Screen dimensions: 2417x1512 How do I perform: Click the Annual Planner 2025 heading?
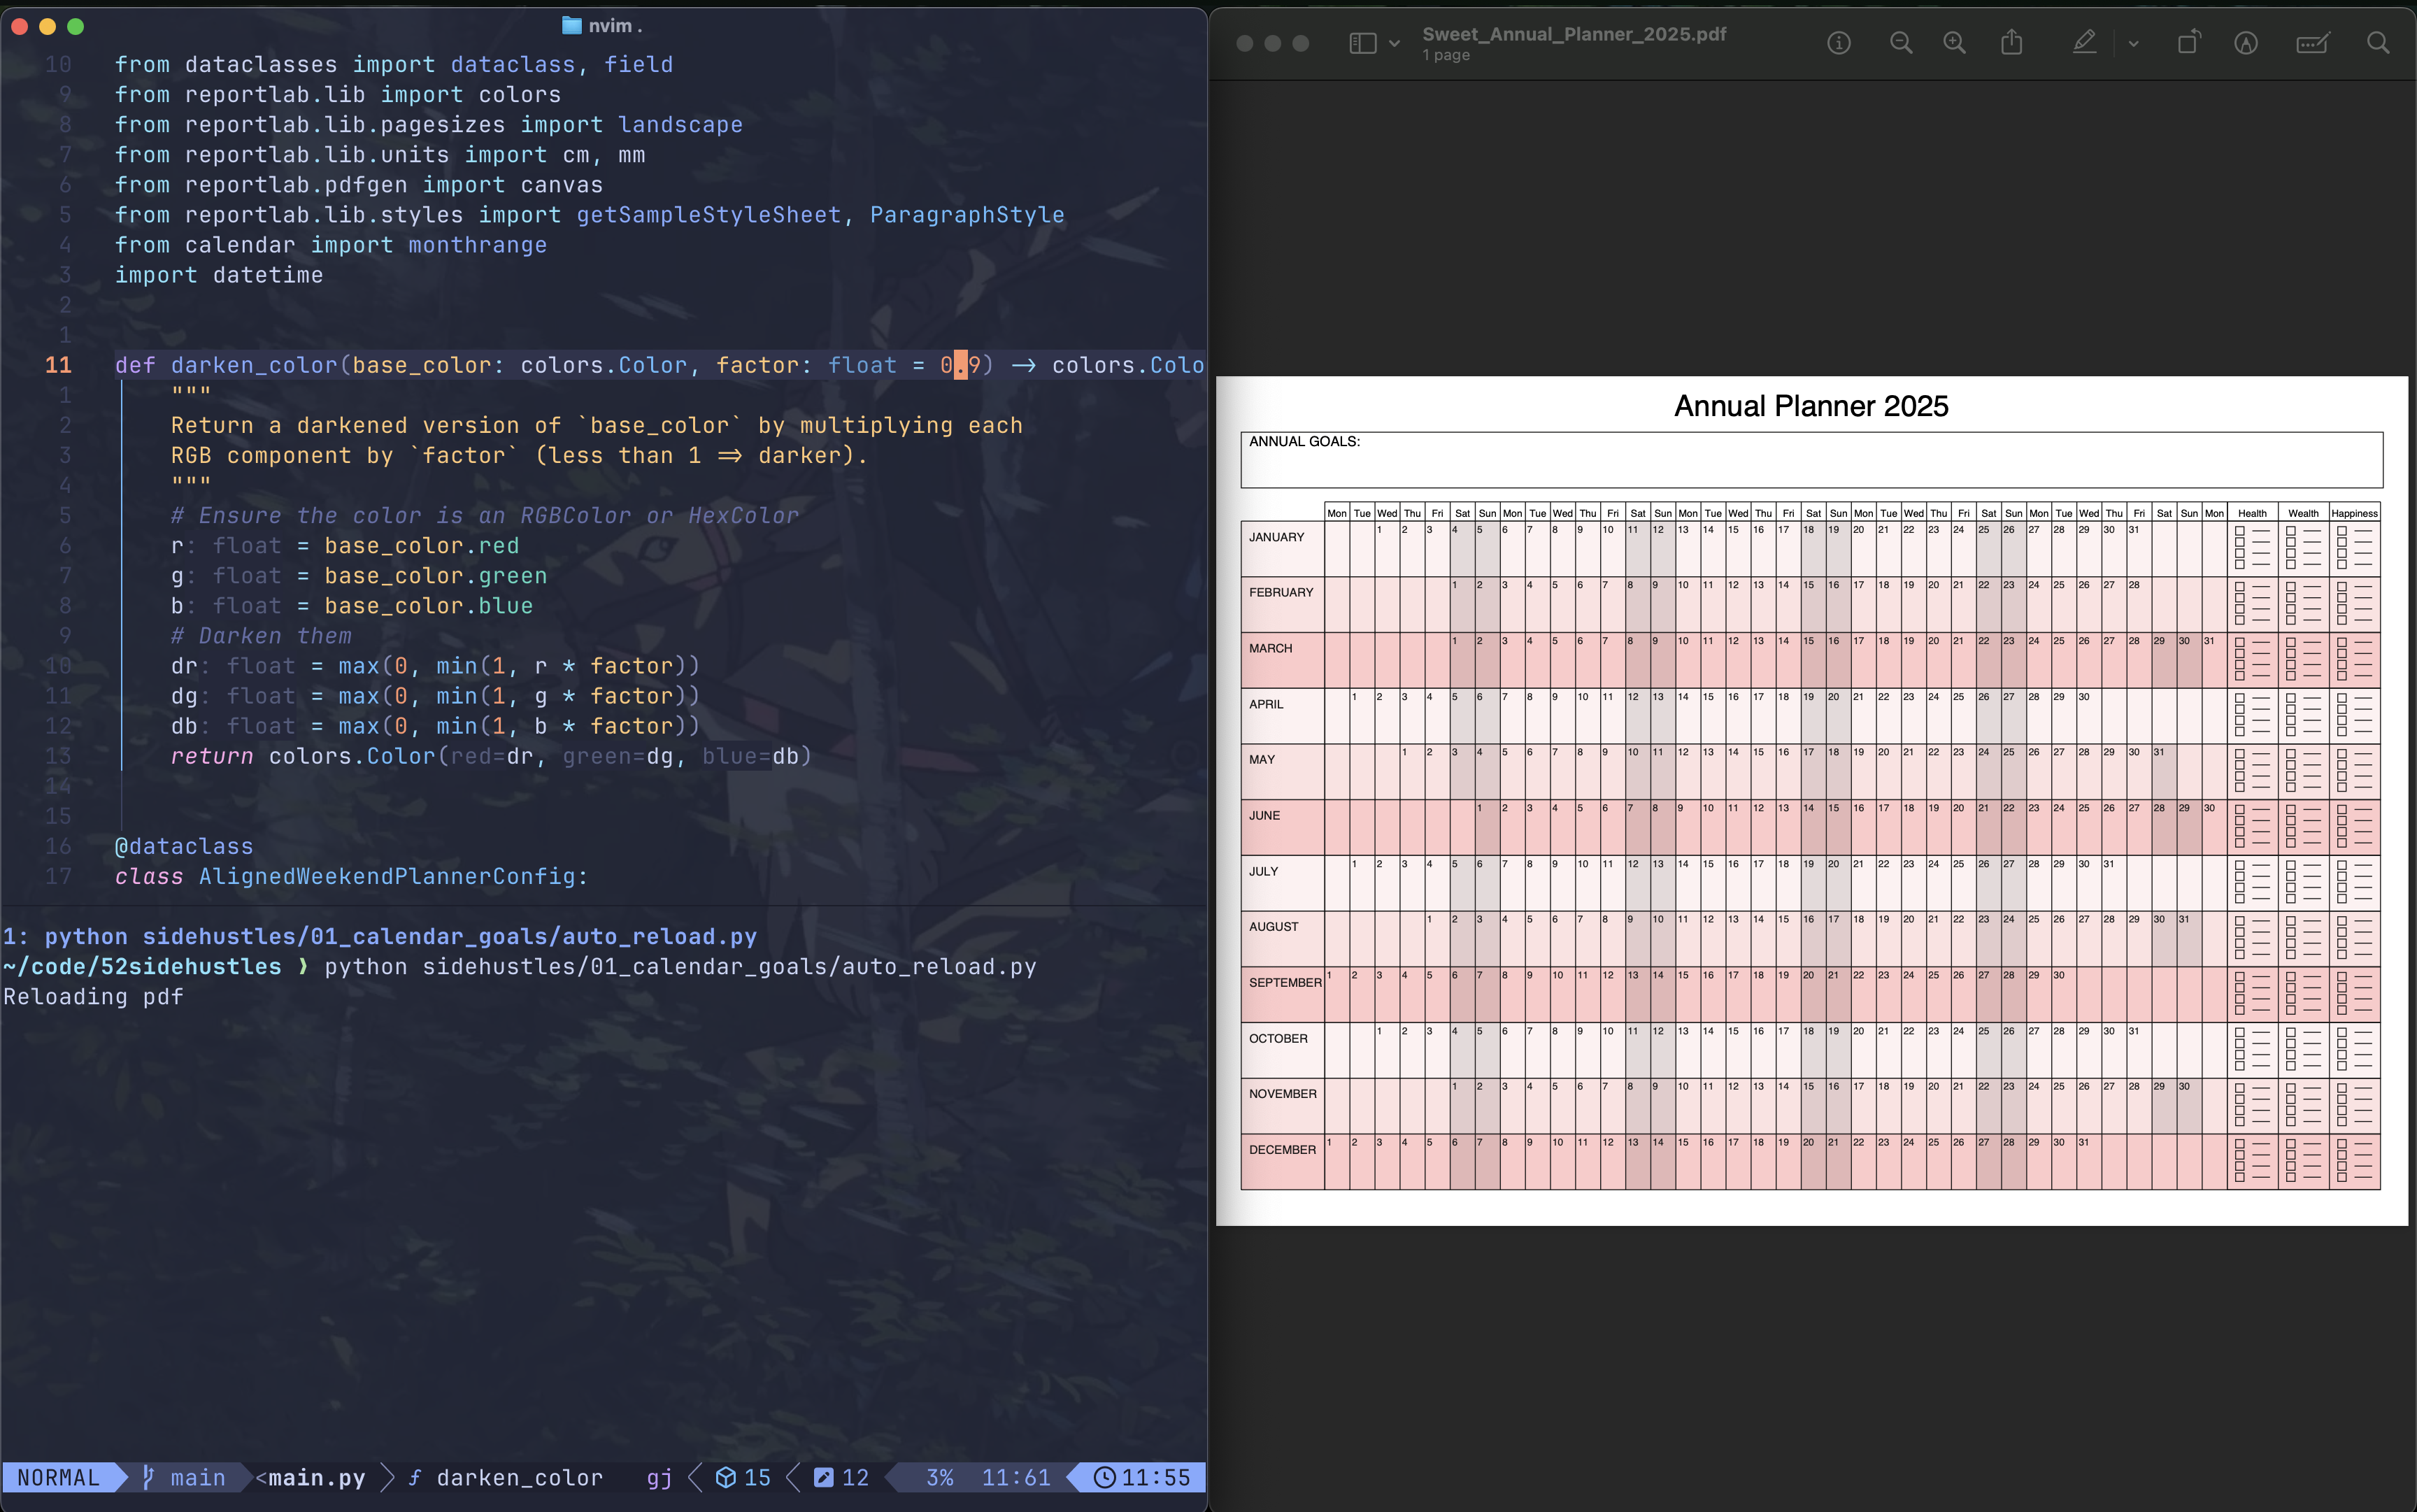[x=1811, y=406]
